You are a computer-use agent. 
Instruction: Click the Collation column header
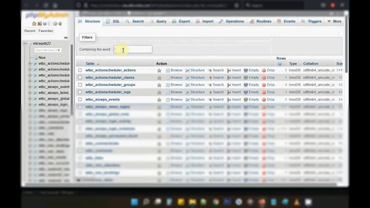310,64
